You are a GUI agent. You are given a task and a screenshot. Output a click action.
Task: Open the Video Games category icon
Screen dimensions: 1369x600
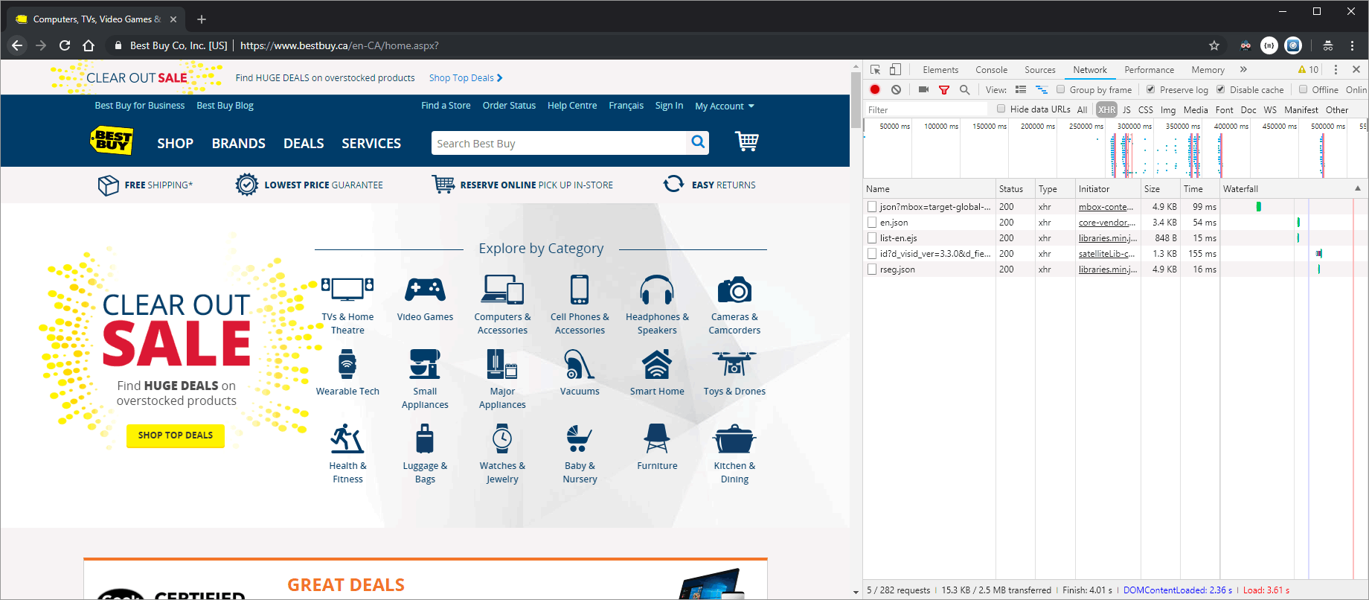(425, 290)
